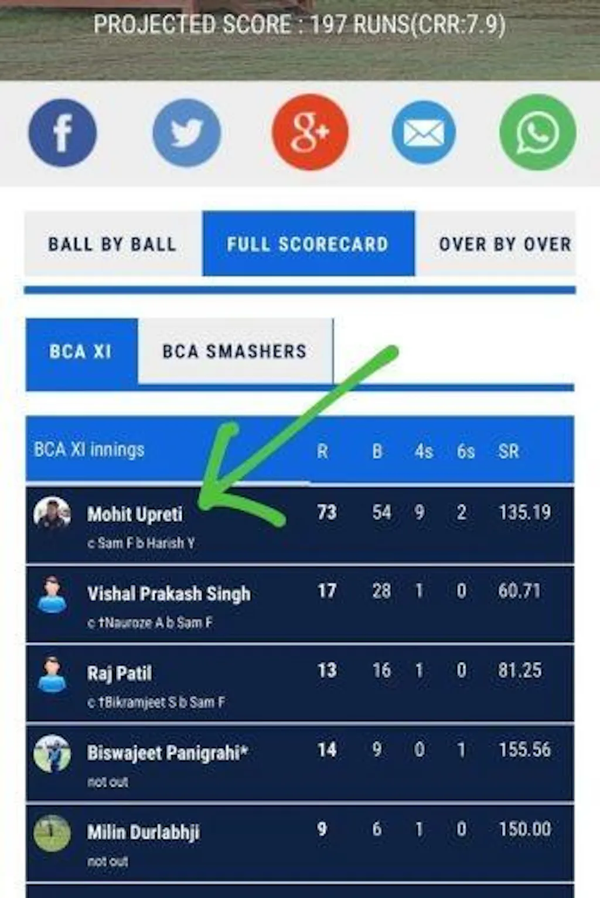600x898 pixels.
Task: Switch to Ball By Ball tab
Action: pos(112,244)
